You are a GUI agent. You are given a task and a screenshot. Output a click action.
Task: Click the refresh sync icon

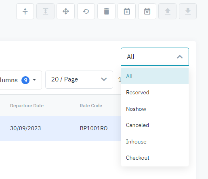(86, 11)
